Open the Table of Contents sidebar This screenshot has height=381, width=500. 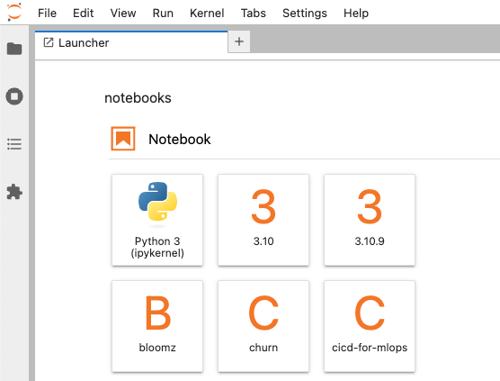pyautogui.click(x=14, y=144)
